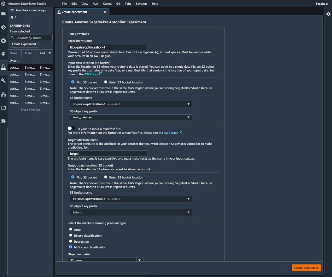
Task: Click the refresh experiments list icon
Action: click(12, 11)
